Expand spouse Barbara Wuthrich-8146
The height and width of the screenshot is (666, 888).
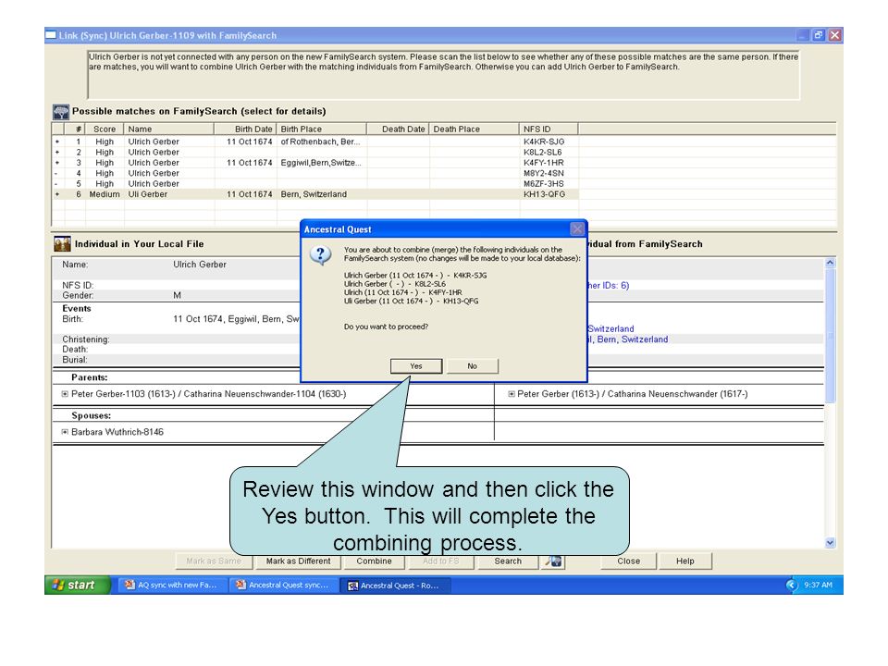click(65, 432)
